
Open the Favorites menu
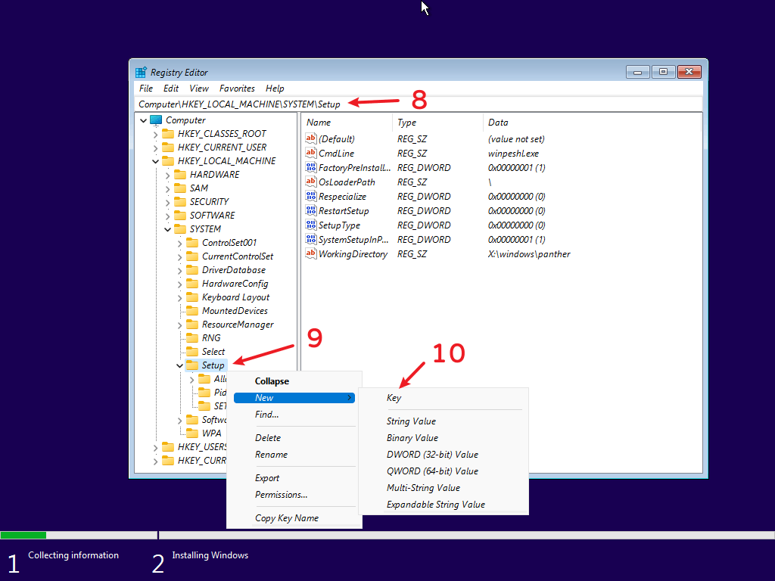pos(237,89)
